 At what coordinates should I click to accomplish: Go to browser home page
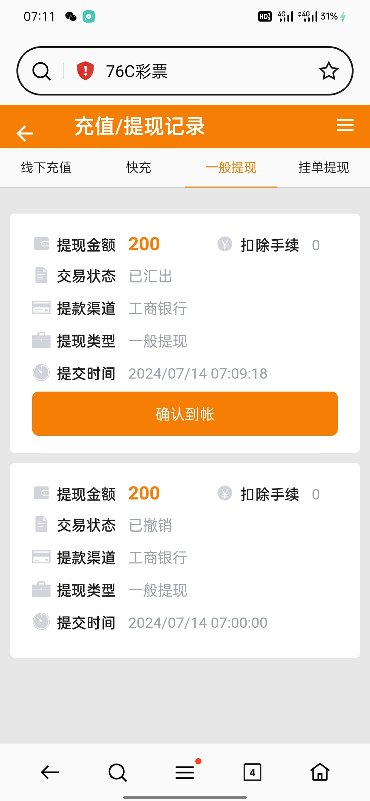320,772
